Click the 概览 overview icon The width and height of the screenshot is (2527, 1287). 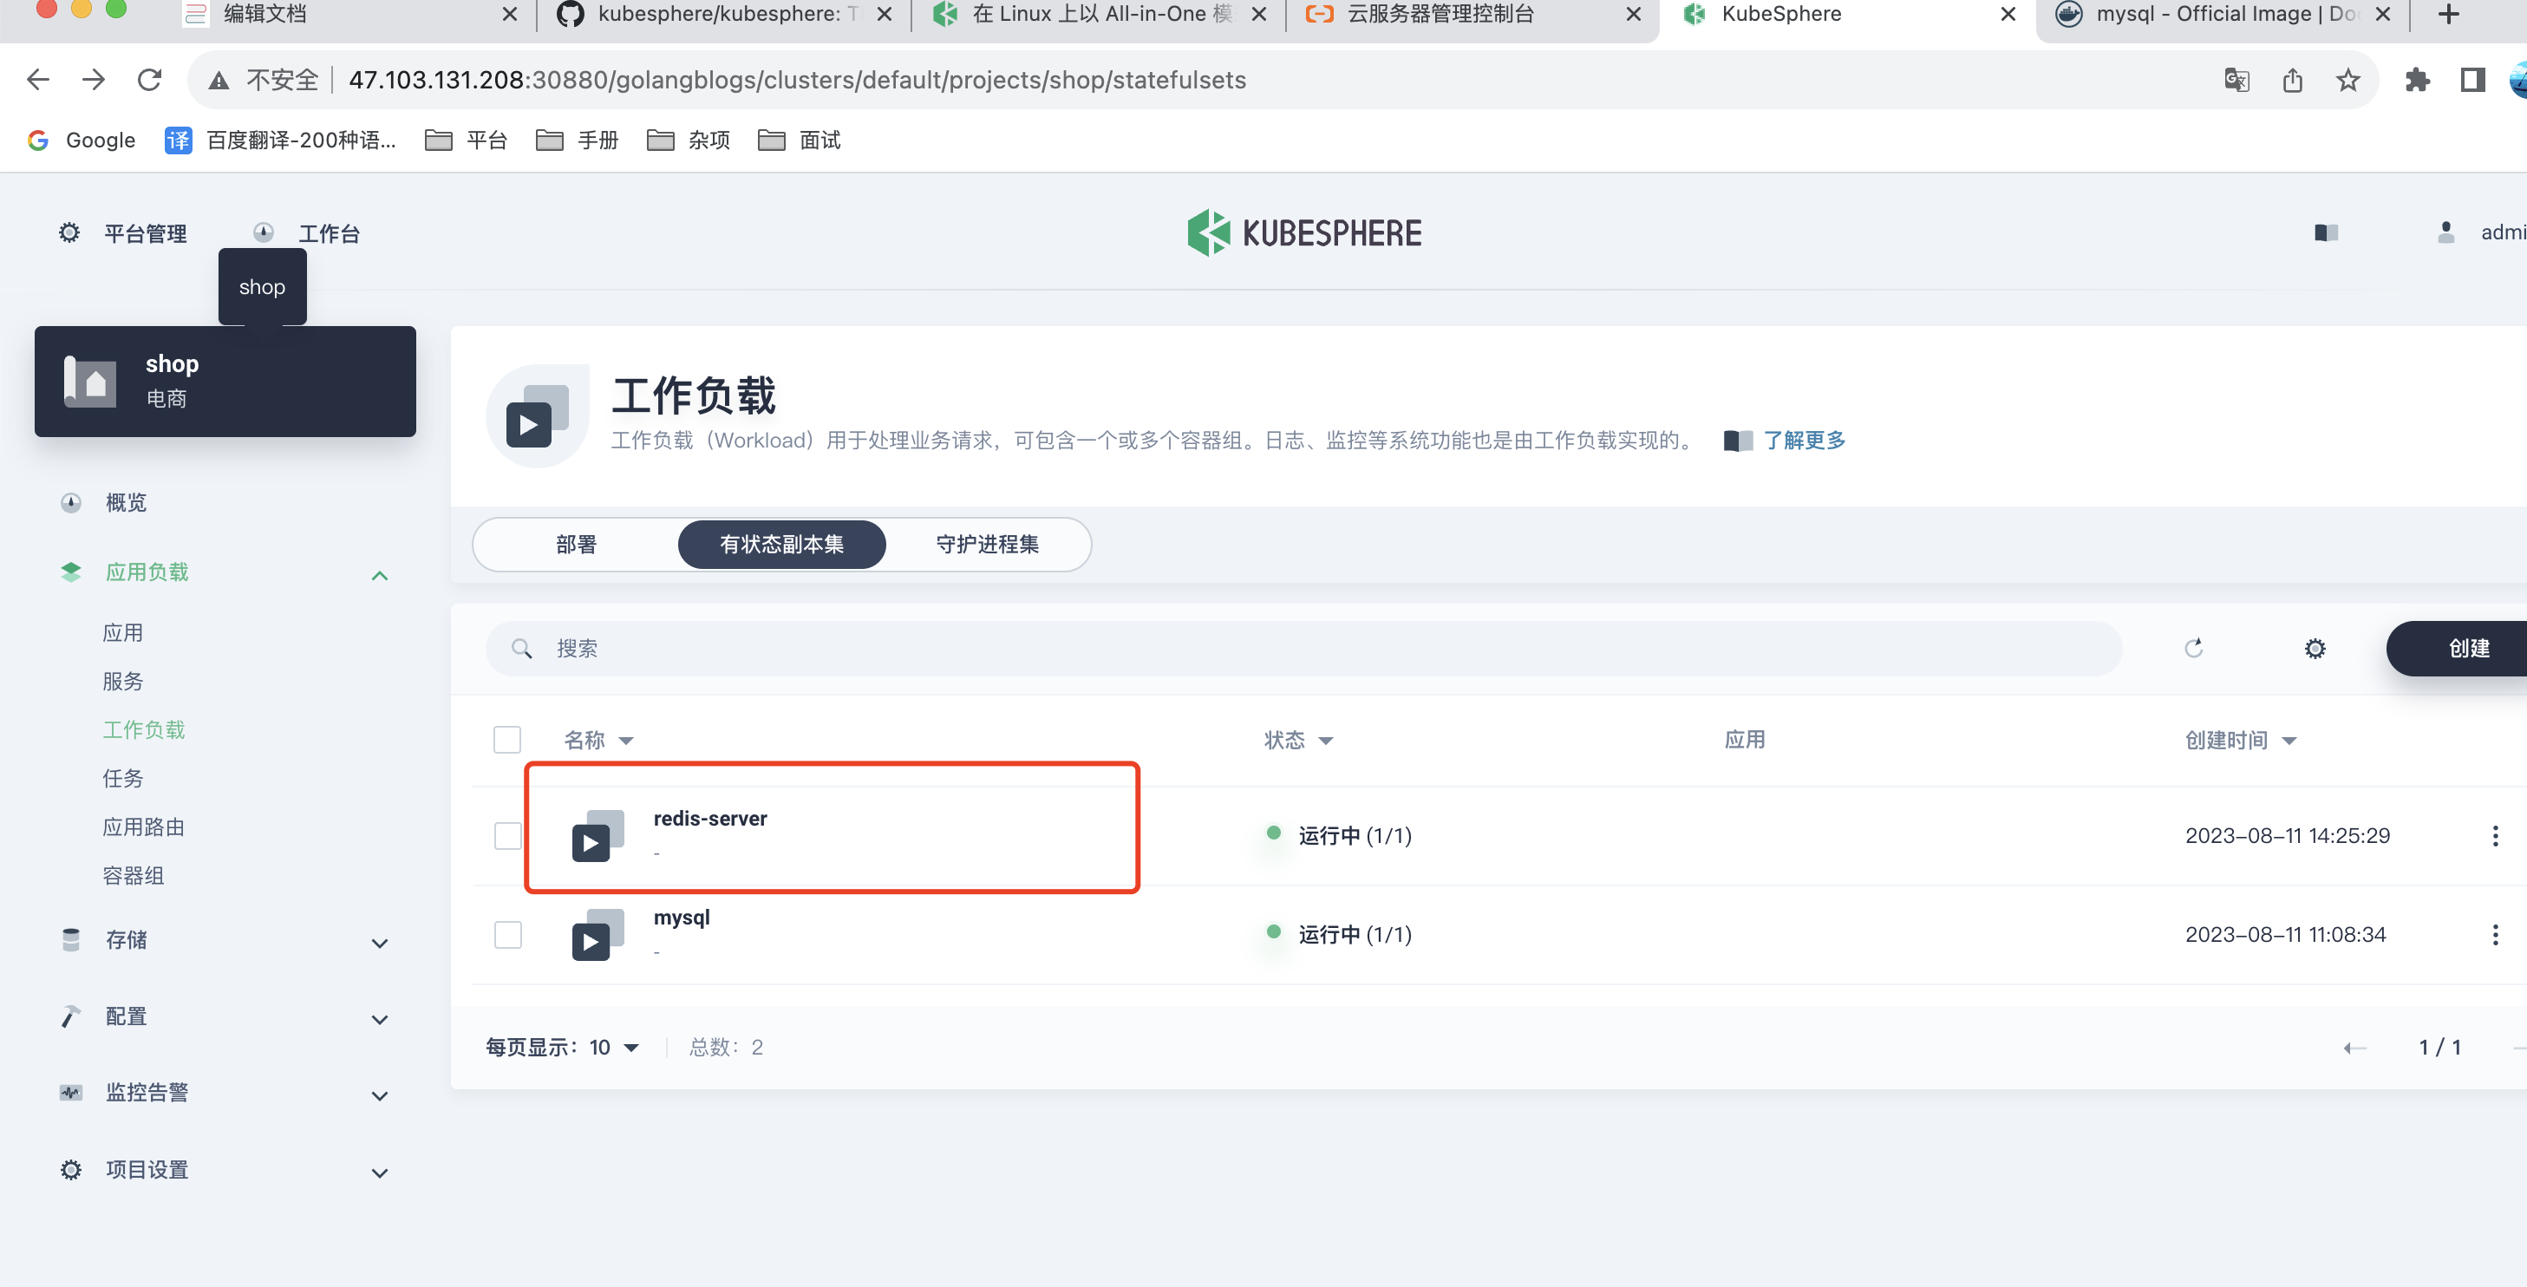(x=70, y=502)
